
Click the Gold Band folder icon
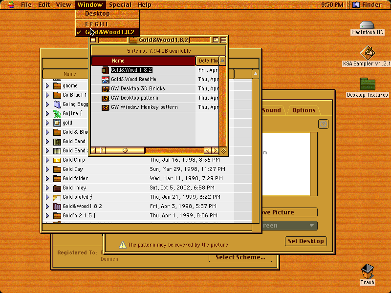[57, 142]
